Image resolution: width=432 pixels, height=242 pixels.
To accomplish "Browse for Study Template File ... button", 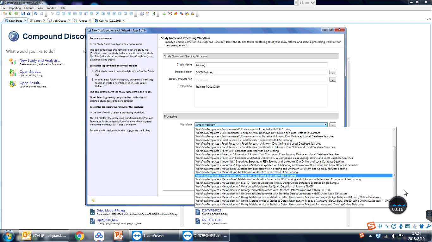I will point(332,80).
